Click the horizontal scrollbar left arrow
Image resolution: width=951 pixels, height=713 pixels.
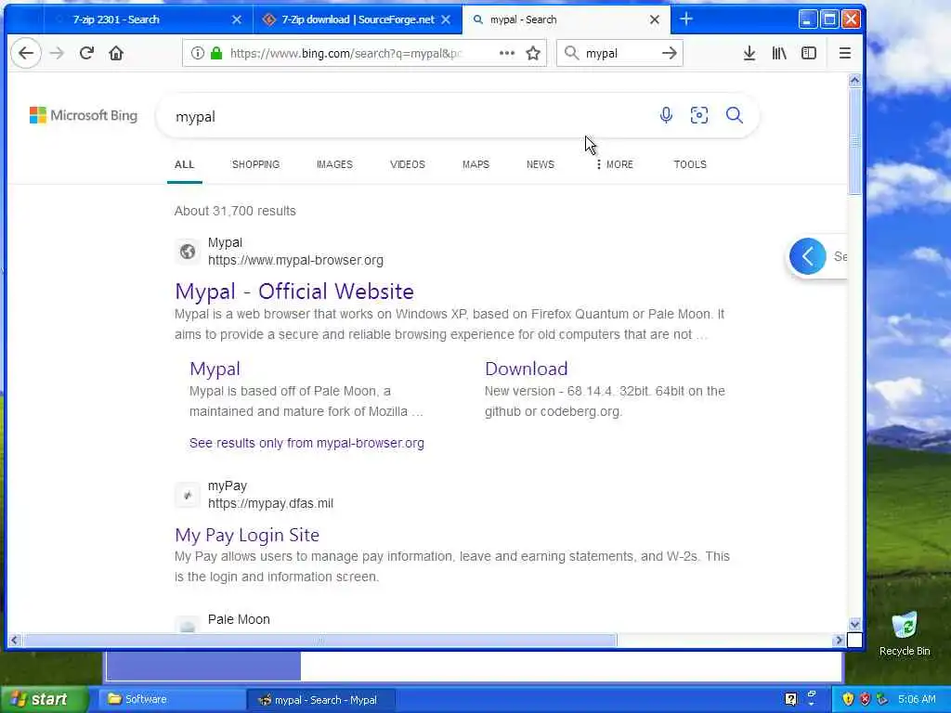coord(14,640)
